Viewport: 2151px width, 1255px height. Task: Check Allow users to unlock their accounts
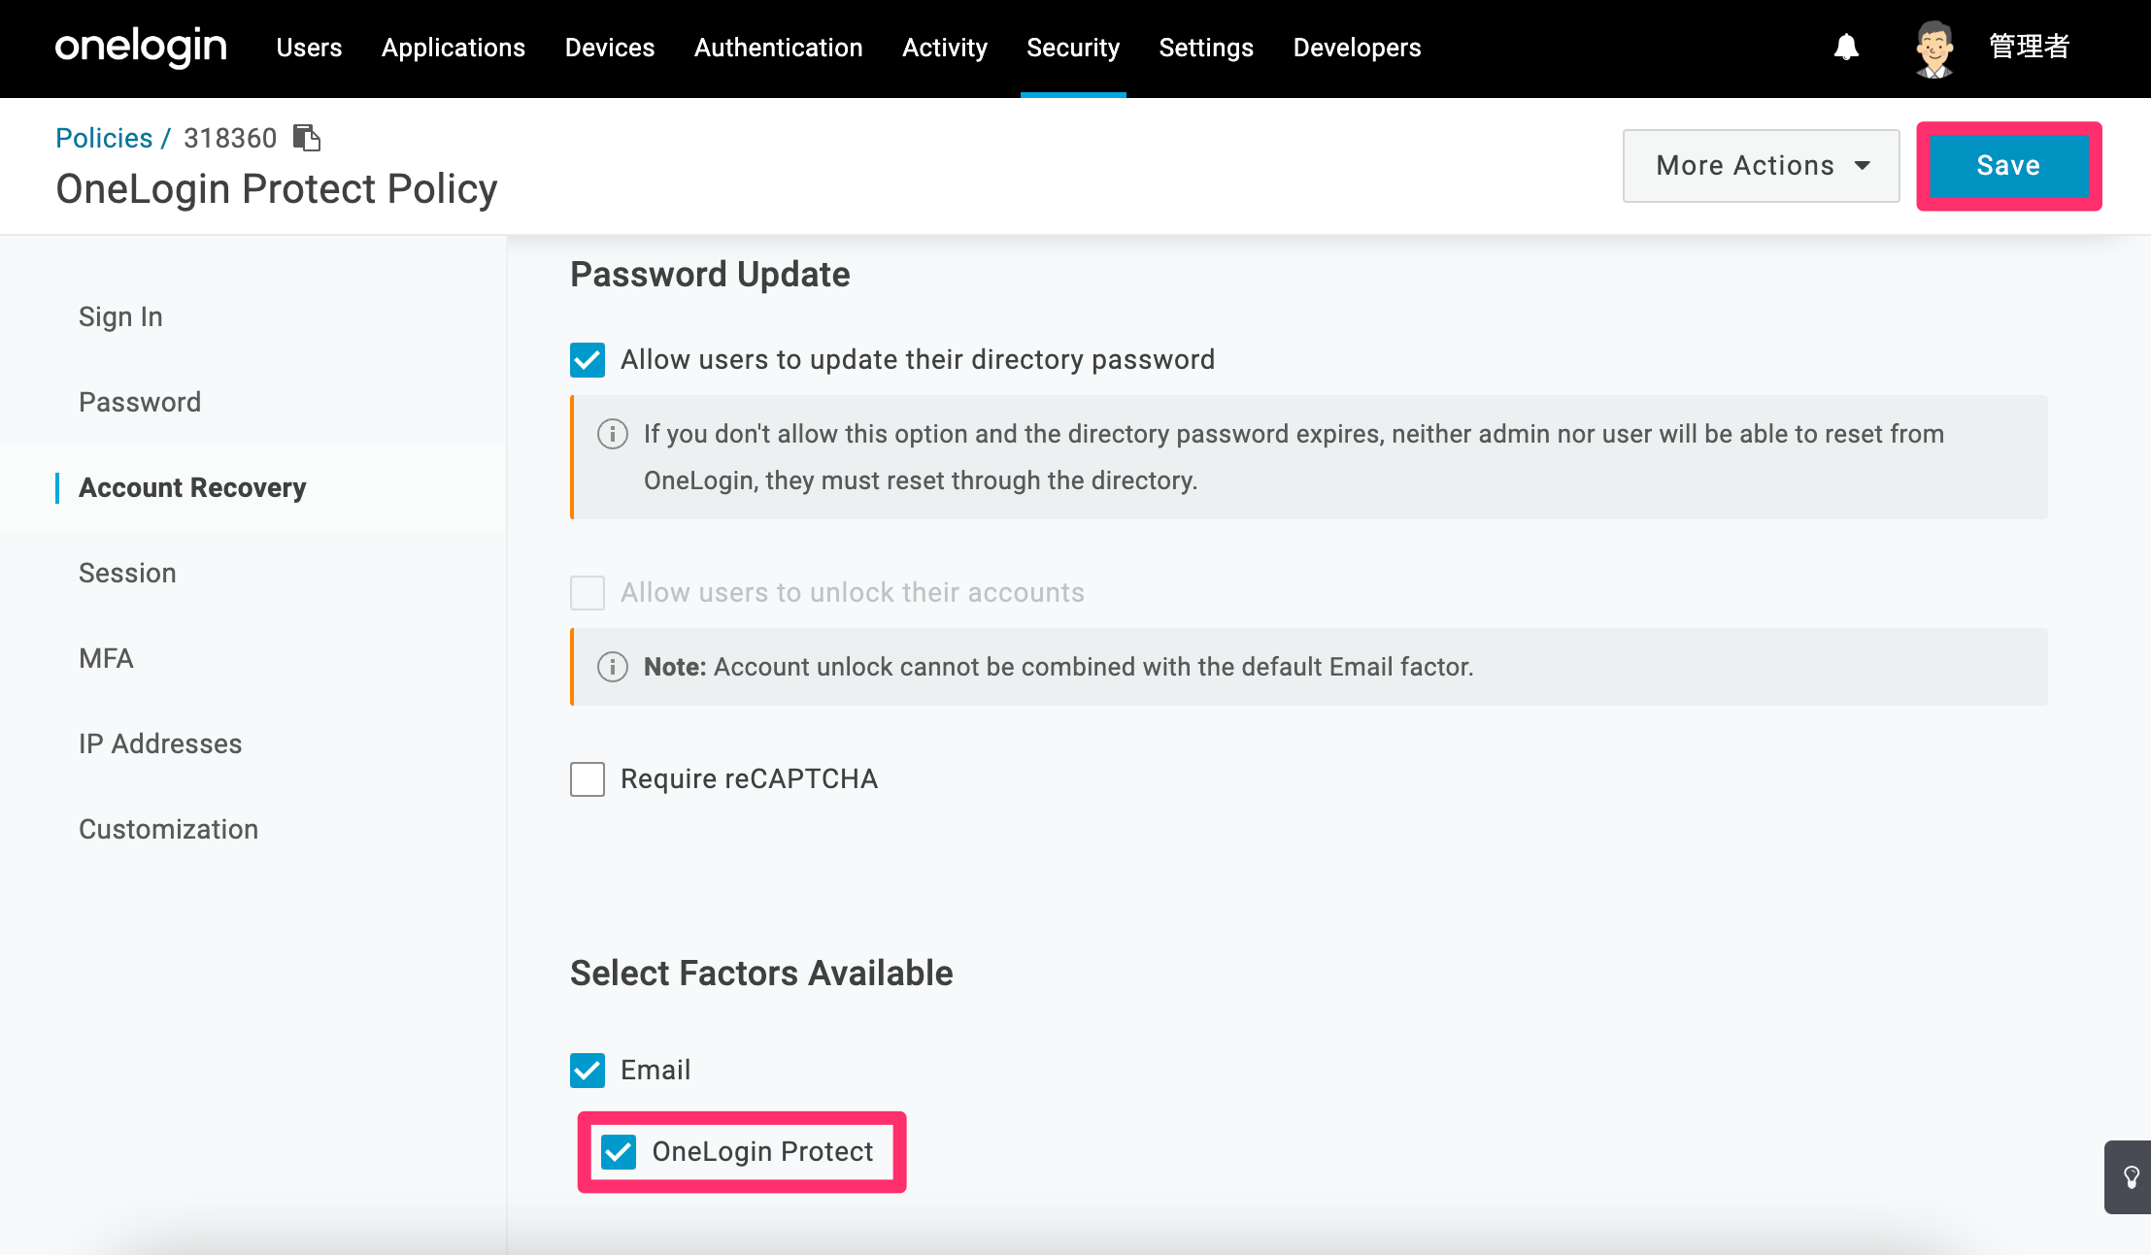[588, 593]
